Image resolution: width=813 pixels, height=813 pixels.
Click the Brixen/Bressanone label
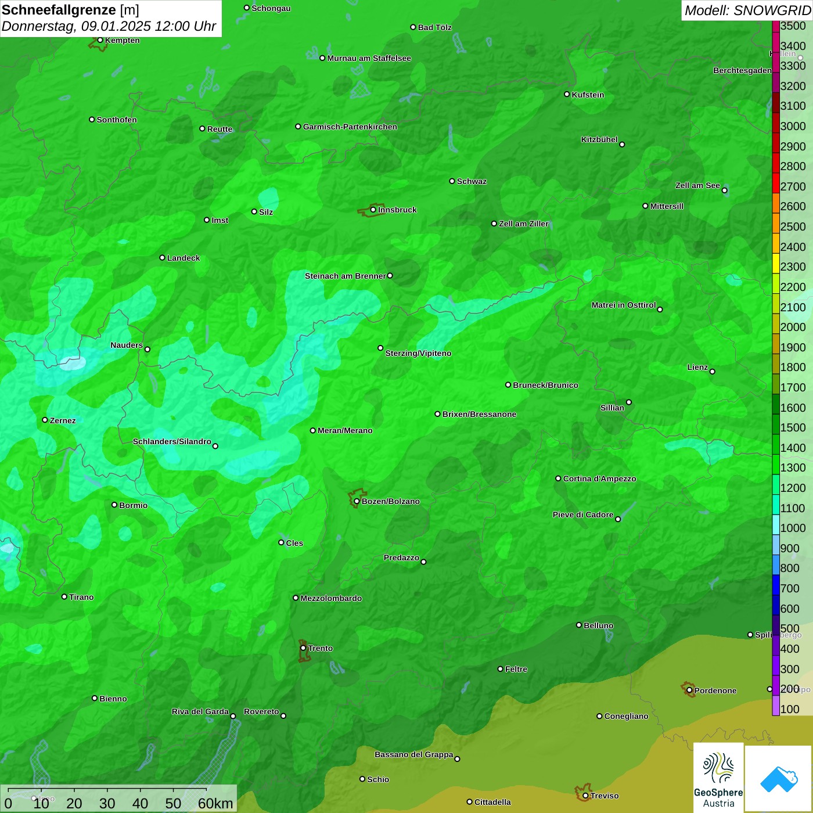(x=479, y=414)
